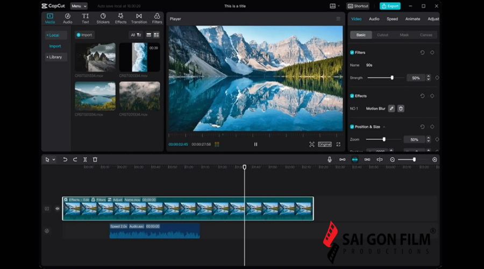Disable the Effects checkbox
The height and width of the screenshot is (269, 484).
(x=352, y=96)
